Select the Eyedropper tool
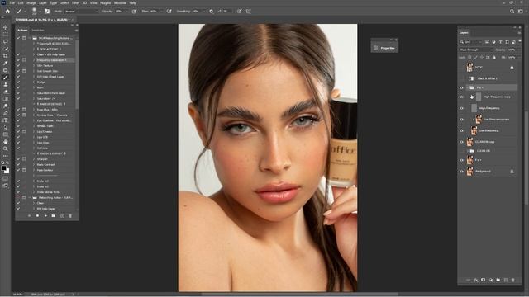Image resolution: width=529 pixels, height=297 pixels. coord(6,63)
